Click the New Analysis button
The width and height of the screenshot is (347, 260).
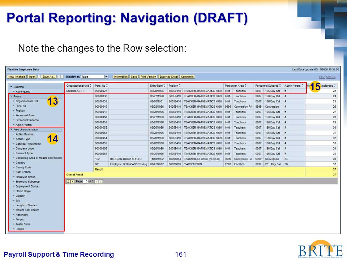(17, 77)
